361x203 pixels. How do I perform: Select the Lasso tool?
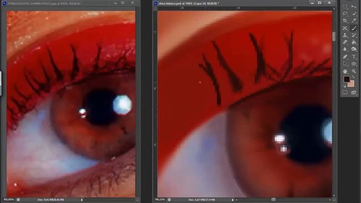click(345, 14)
